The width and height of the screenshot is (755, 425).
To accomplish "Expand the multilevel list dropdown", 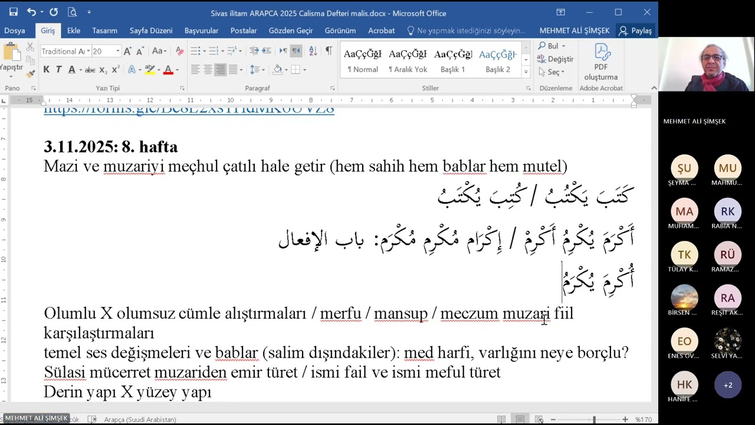I will pyautogui.click(x=241, y=51).
